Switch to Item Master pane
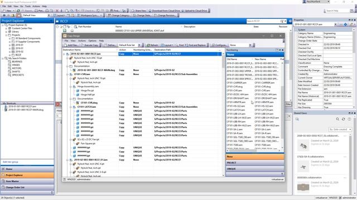 (27, 181)
